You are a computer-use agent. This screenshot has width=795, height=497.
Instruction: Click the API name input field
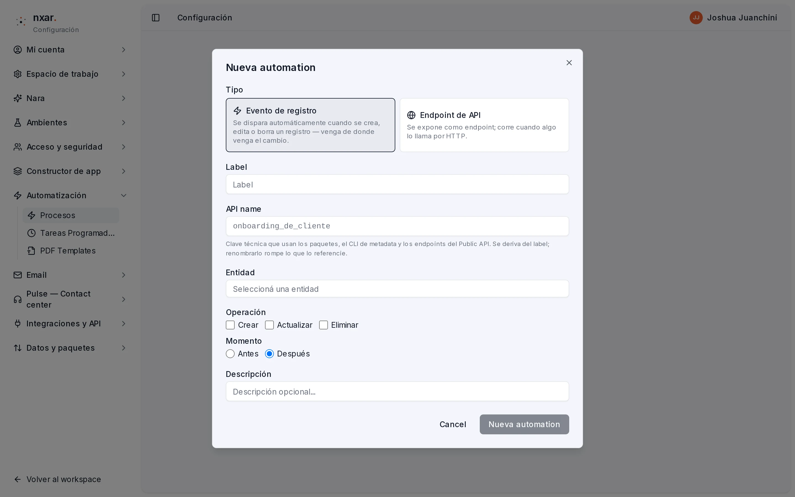397,226
